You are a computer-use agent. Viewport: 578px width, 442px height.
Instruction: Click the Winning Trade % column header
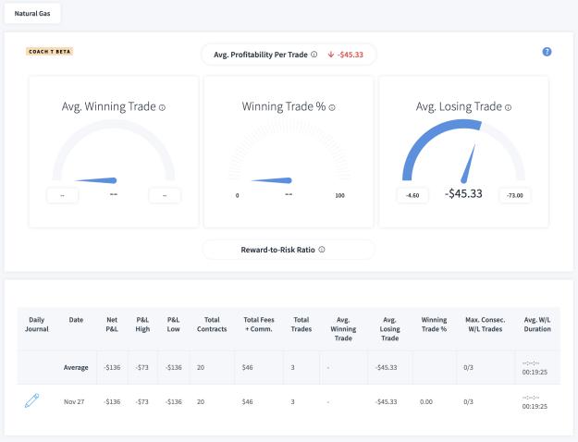434,325
